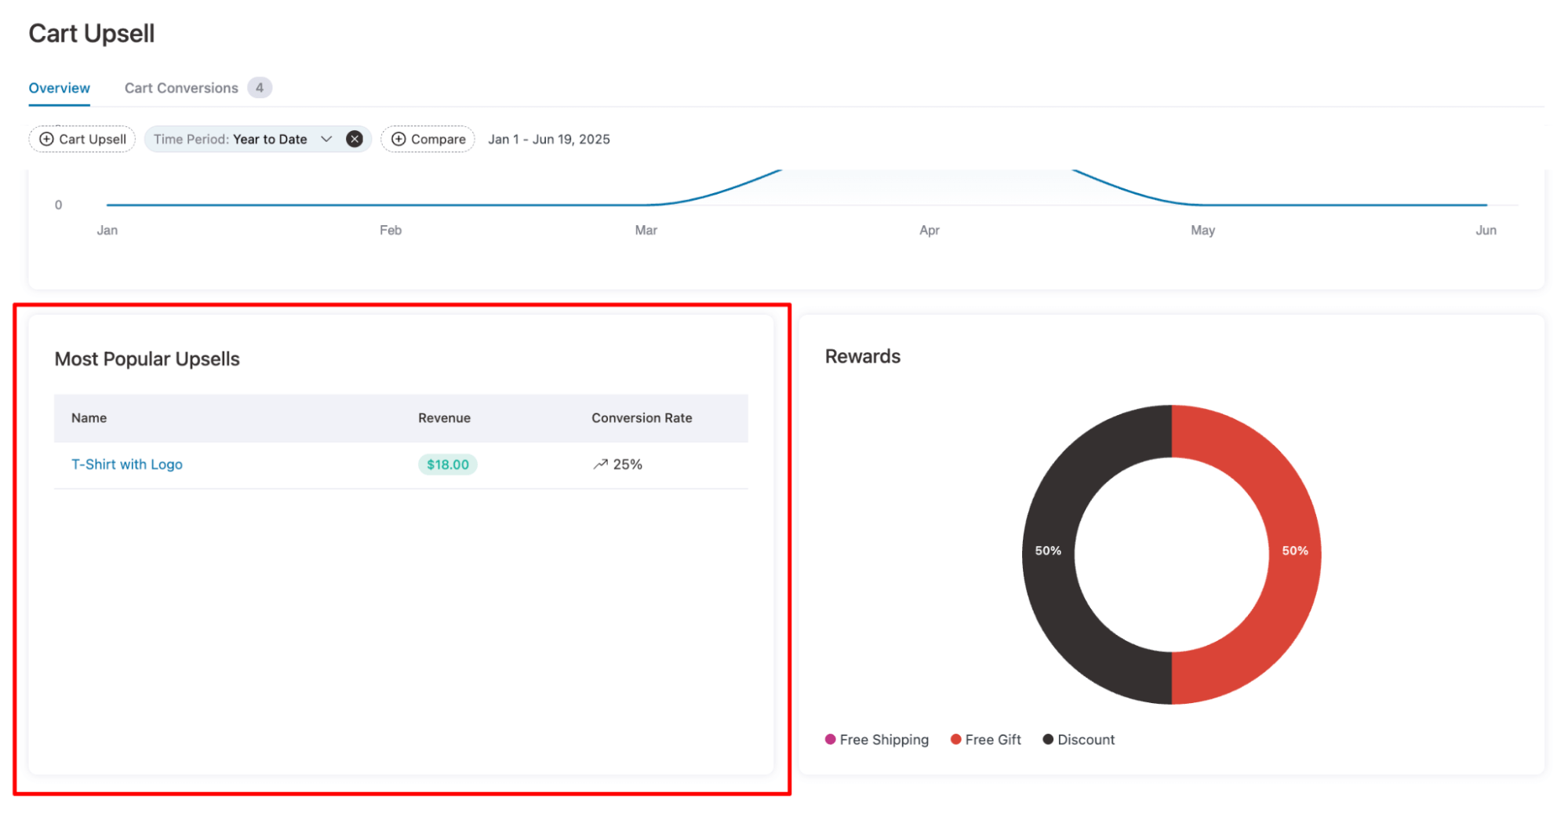Click the red 50% donut chart segment
Viewport: 1568px width, 820px height.
(1295, 551)
